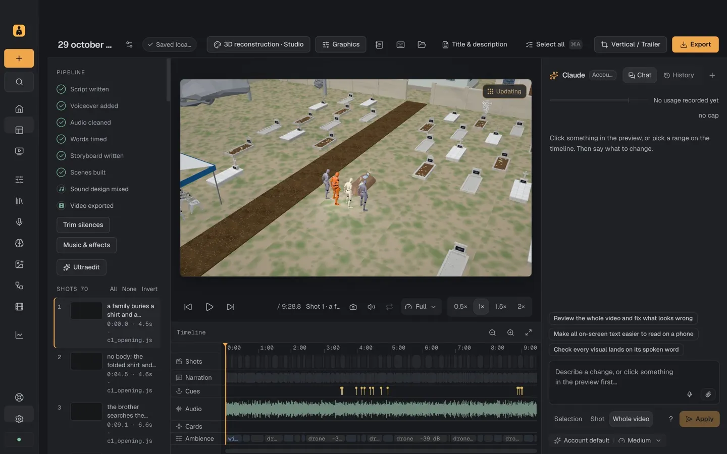Open the folder icon in top toolbar
This screenshot has height=454, width=727.
(422, 44)
